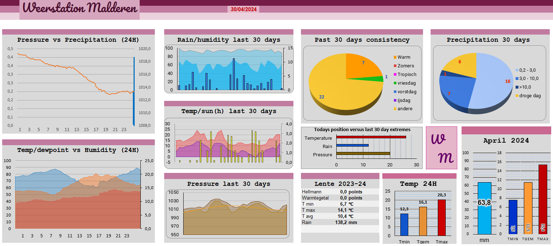
Task: Click the Weerstation Malderen title banner
Action: tap(80, 9)
